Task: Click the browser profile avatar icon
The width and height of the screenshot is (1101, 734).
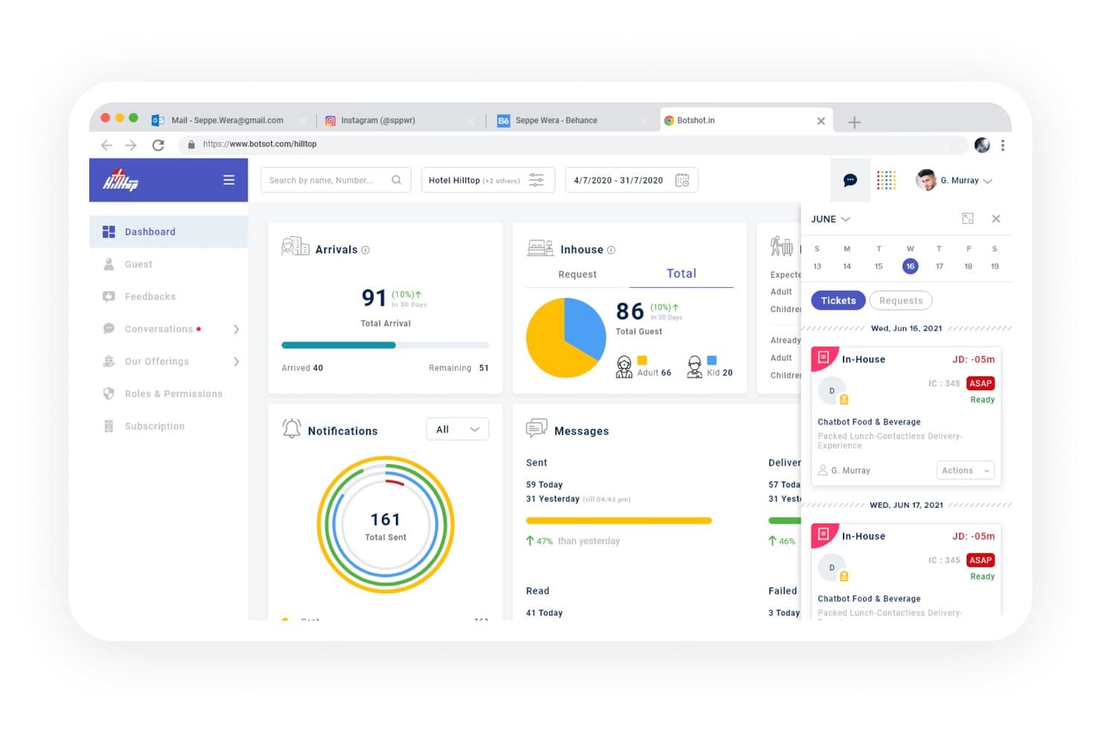Action: tap(982, 145)
